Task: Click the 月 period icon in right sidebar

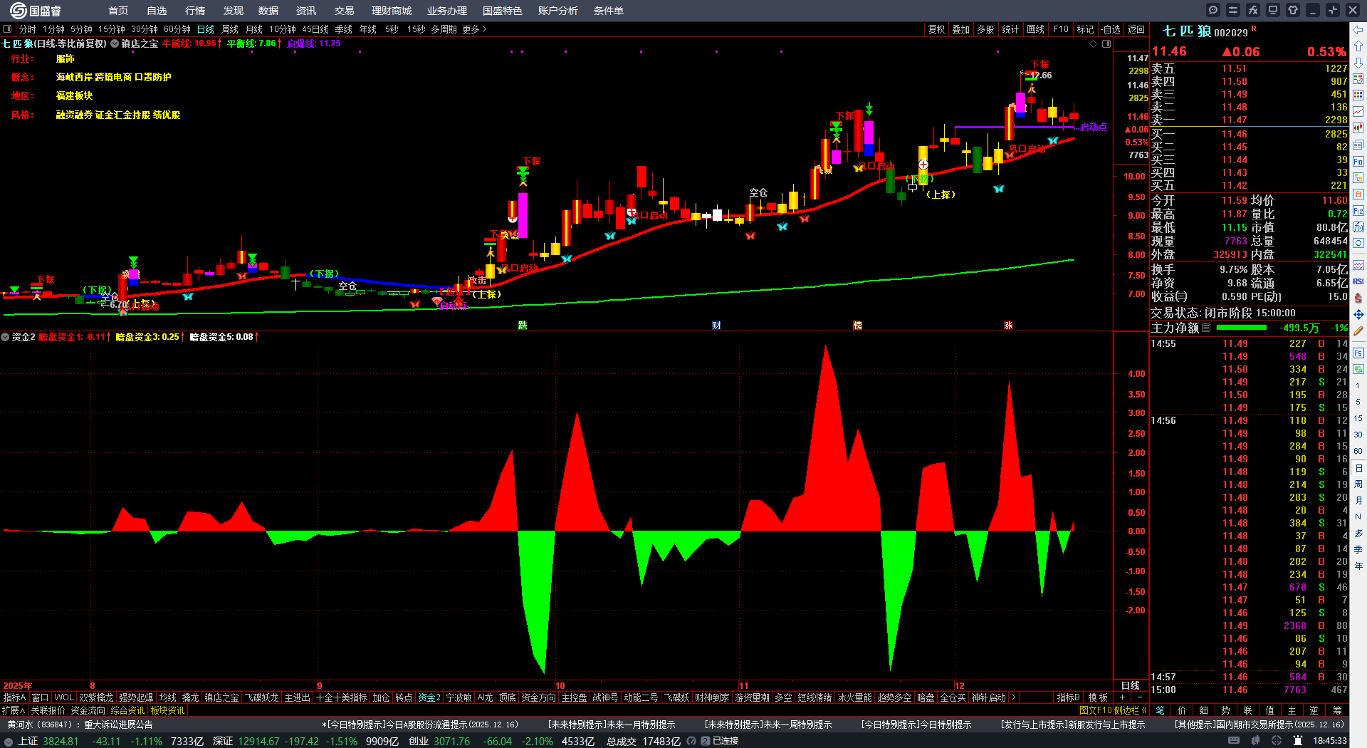Action: (1358, 501)
